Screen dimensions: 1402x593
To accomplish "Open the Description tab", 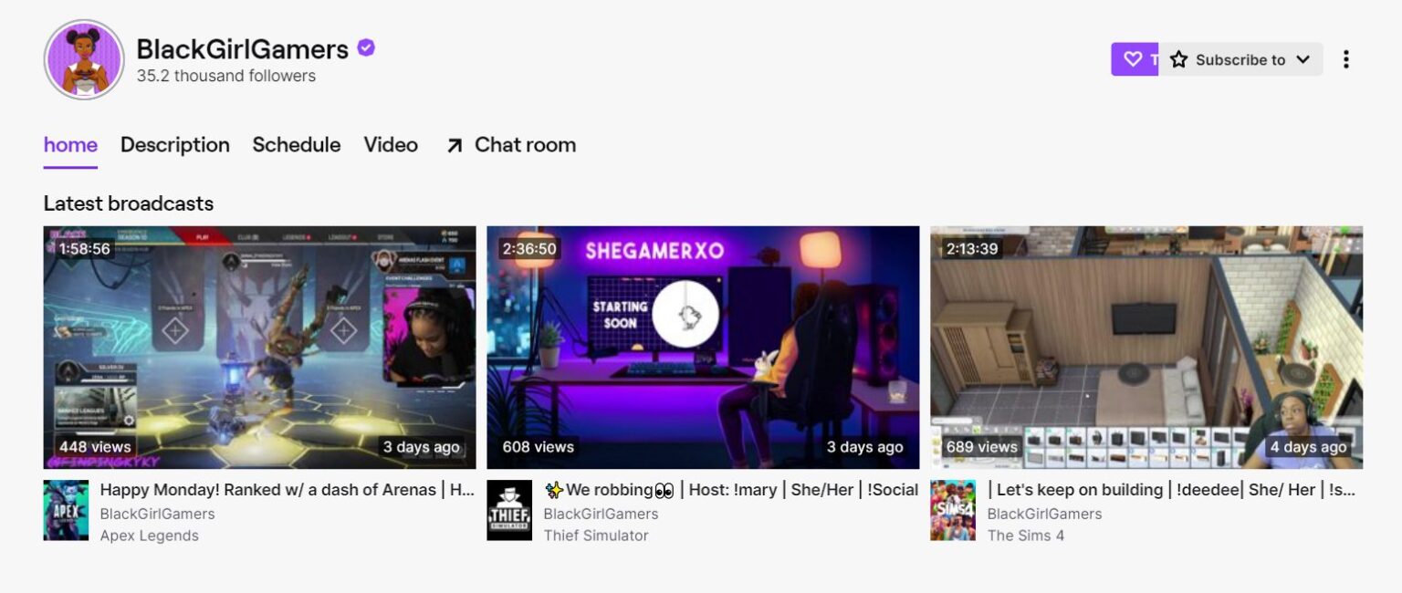I will tap(174, 144).
